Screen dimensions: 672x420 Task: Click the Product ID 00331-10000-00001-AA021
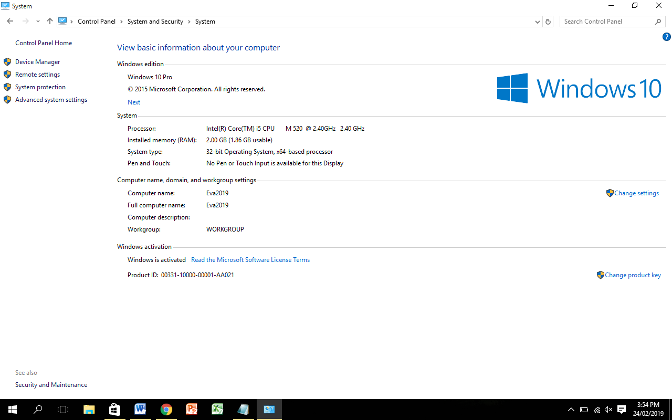[x=197, y=275]
